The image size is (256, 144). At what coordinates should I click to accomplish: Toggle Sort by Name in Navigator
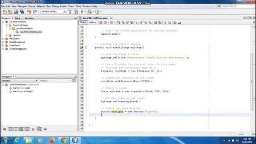pyautogui.click(x=39, y=129)
